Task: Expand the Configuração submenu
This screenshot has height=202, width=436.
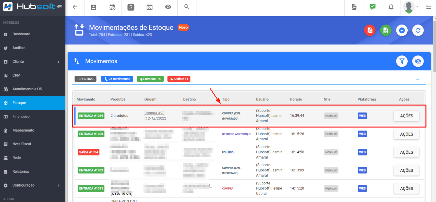Action: coord(58,185)
